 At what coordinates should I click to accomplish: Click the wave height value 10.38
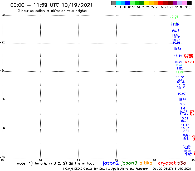tap(176, 37)
